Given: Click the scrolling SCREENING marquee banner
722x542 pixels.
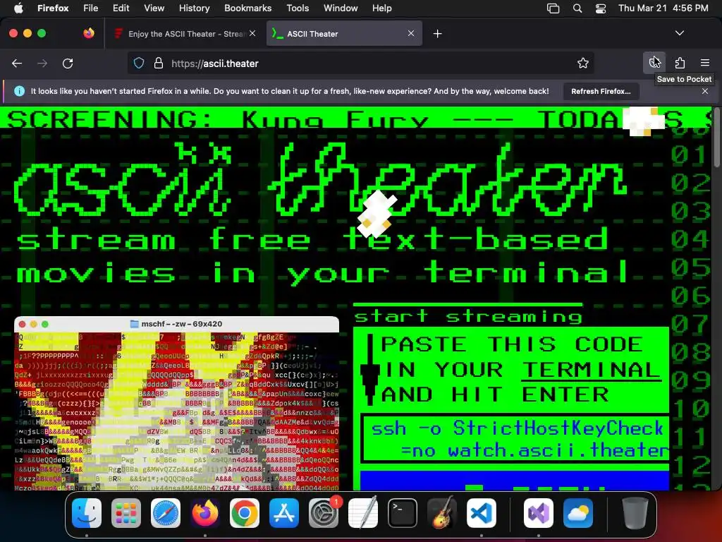Looking at the screenshot, I should coord(355,118).
